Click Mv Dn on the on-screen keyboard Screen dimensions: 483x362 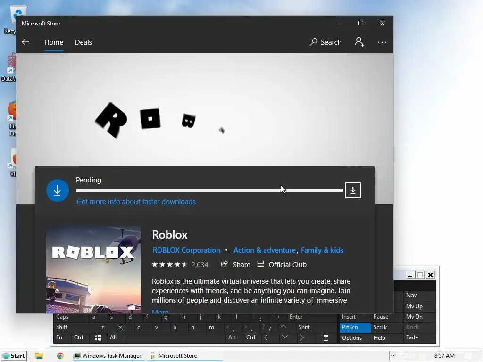click(x=419, y=317)
